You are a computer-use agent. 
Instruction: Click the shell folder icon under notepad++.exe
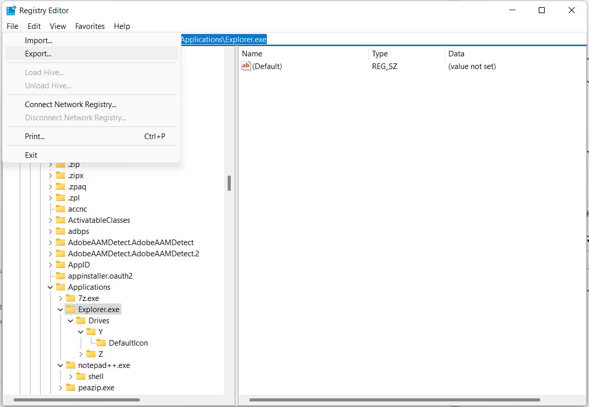coord(82,376)
